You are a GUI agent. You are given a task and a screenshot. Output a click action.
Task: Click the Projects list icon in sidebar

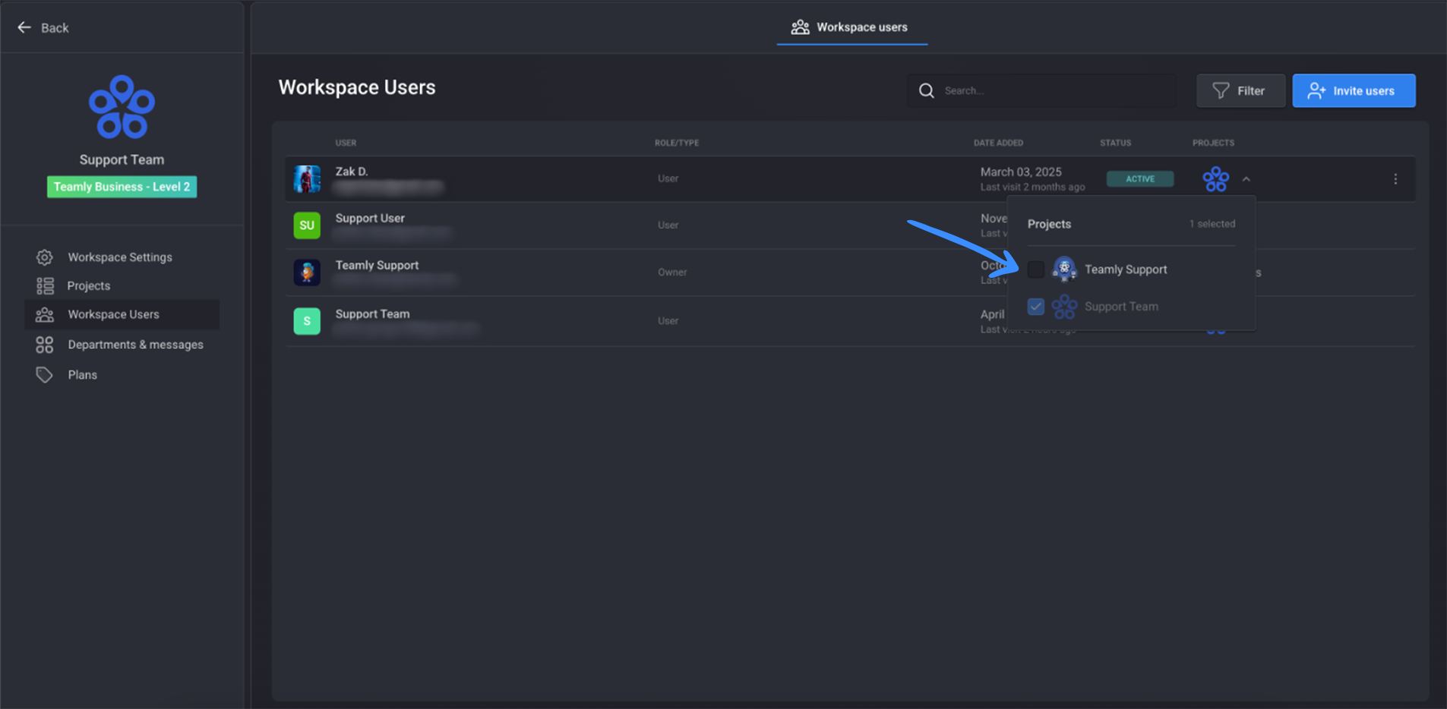[x=45, y=286]
